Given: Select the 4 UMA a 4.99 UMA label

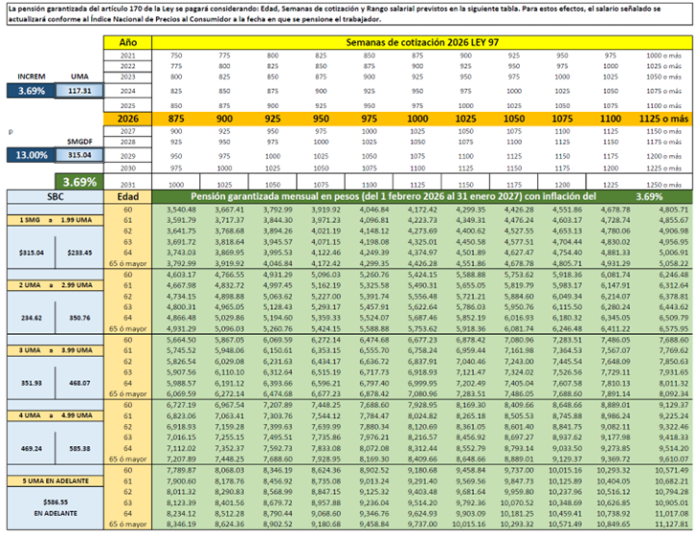Looking at the screenshot, I should point(56,415).
